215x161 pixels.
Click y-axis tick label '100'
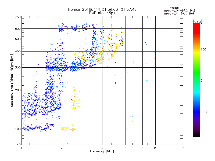18,129
